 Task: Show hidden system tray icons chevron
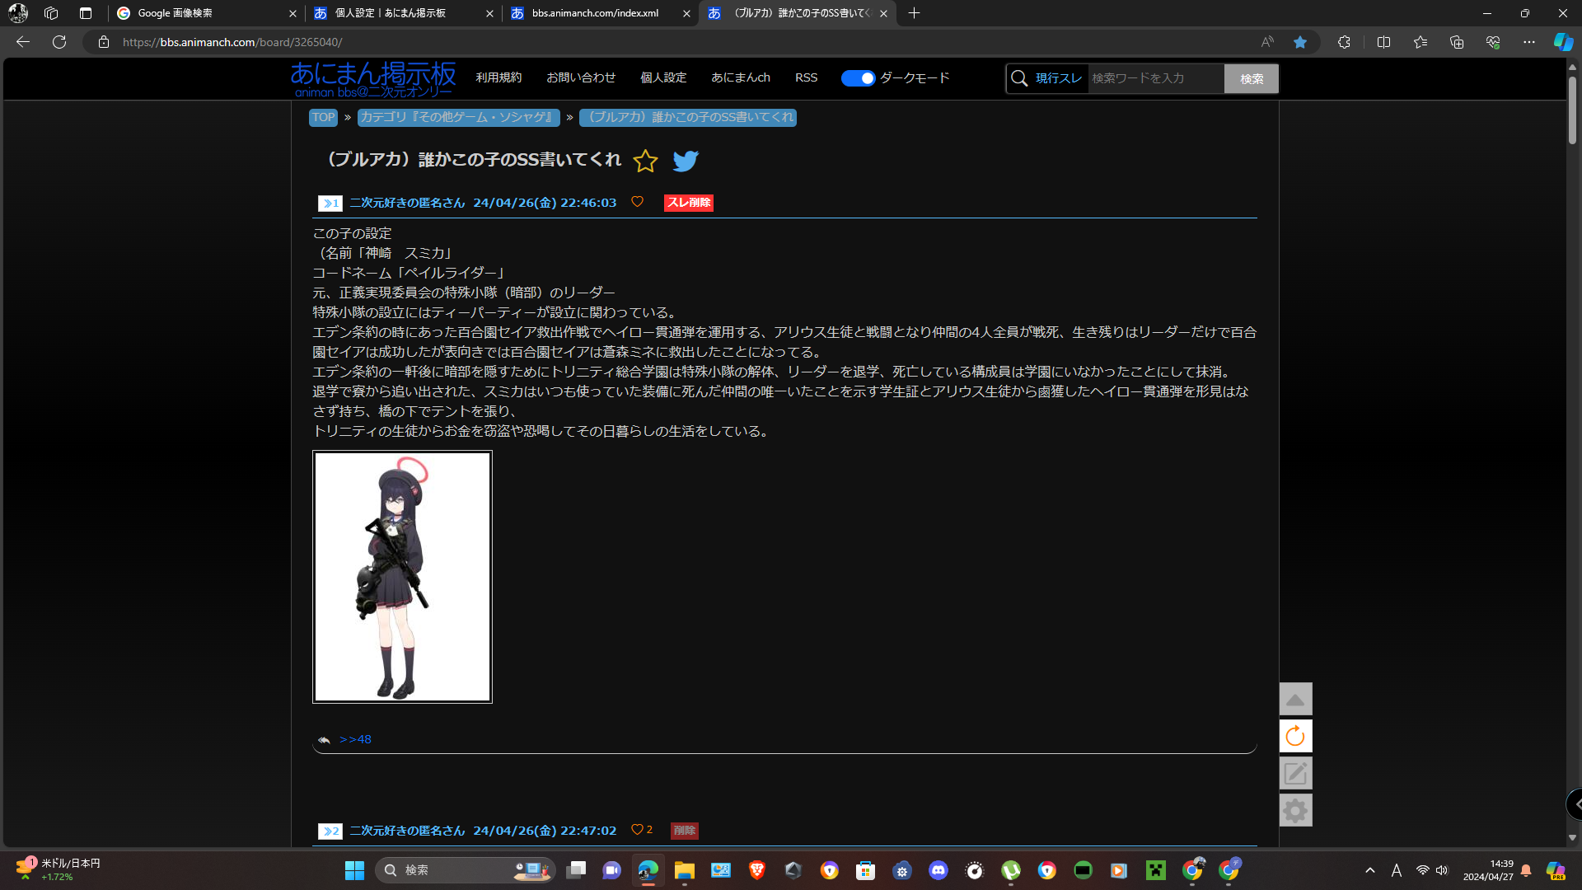click(x=1369, y=870)
